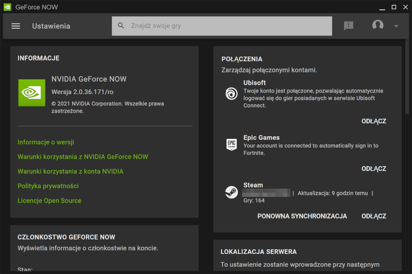
Task: Expand the account dropdown arrow
Action: (396, 26)
